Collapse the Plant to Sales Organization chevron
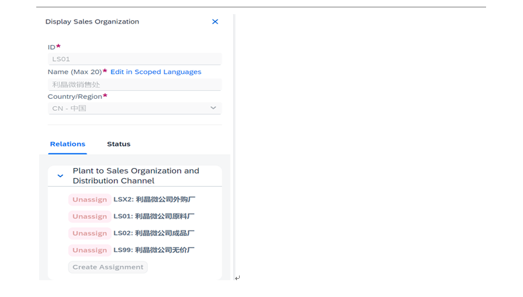 pyautogui.click(x=60, y=176)
